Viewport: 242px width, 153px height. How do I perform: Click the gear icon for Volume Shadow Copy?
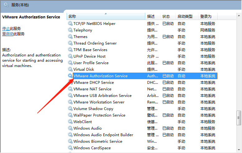point(70,108)
